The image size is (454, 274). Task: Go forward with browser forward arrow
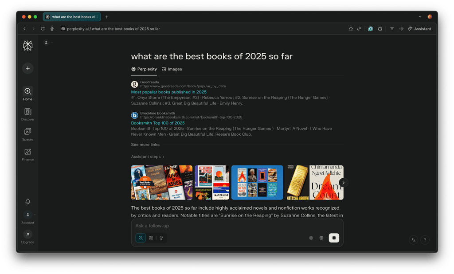tap(34, 29)
